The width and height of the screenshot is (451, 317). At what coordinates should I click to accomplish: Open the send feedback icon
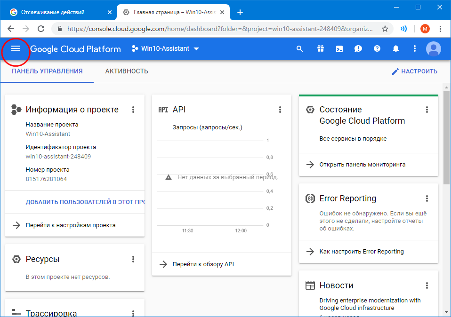coord(358,49)
